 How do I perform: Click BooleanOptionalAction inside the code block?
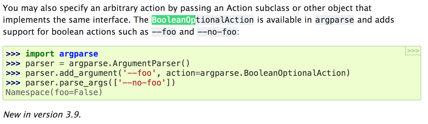pos(295,73)
